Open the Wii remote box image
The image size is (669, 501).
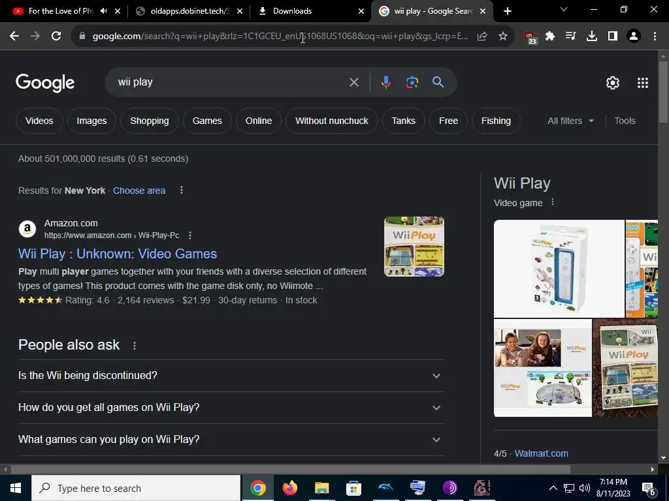559,268
